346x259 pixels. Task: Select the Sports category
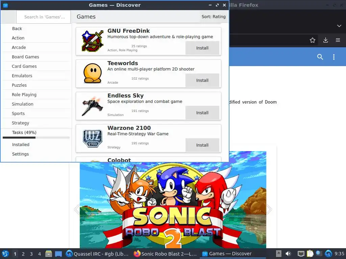click(36, 114)
